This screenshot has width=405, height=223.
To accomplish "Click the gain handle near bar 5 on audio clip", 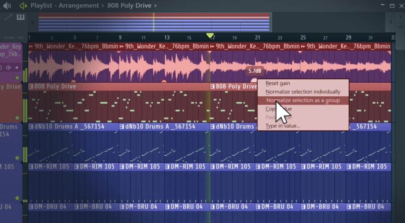I will [x=73, y=81].
